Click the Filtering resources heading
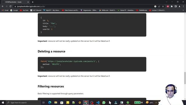This screenshot has height=105, width=186. pos(51,86)
